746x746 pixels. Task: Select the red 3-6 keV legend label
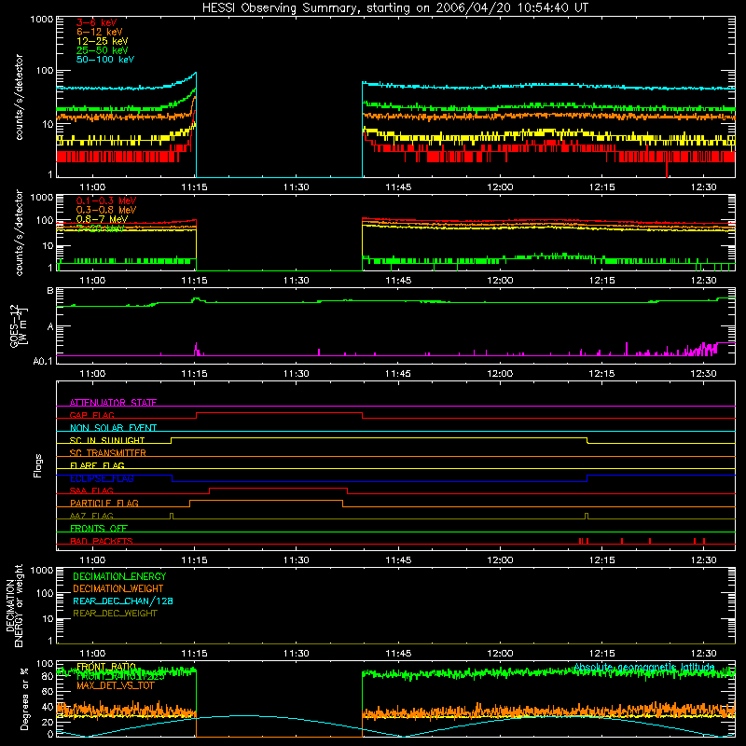click(x=96, y=22)
